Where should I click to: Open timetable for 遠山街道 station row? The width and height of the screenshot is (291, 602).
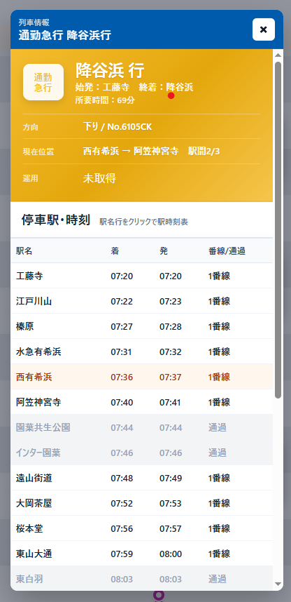click(x=142, y=478)
